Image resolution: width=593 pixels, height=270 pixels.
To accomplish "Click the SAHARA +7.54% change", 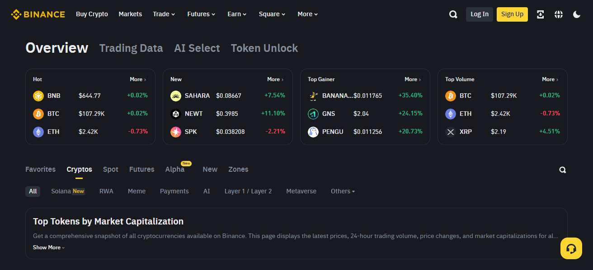I will (x=275, y=96).
